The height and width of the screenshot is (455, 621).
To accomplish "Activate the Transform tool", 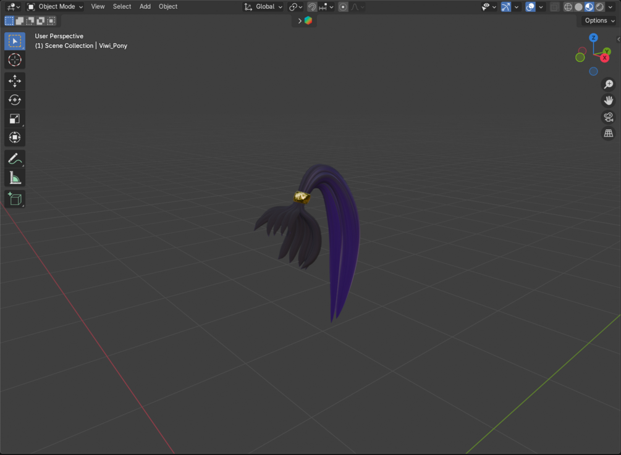I will (x=15, y=137).
